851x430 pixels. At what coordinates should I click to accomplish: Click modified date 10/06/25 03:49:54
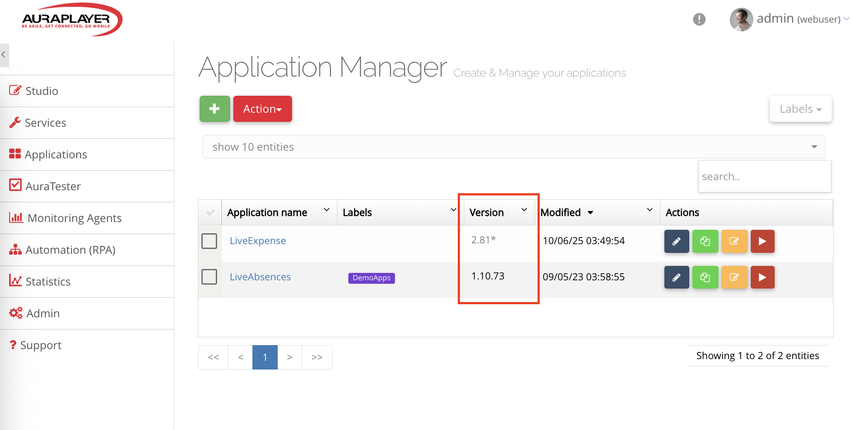(x=584, y=241)
